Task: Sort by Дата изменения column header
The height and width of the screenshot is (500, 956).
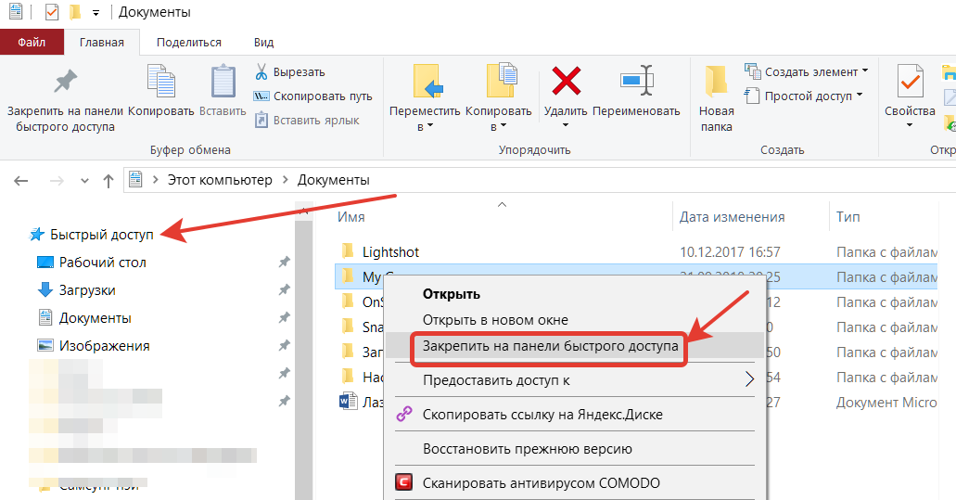Action: pos(732,217)
